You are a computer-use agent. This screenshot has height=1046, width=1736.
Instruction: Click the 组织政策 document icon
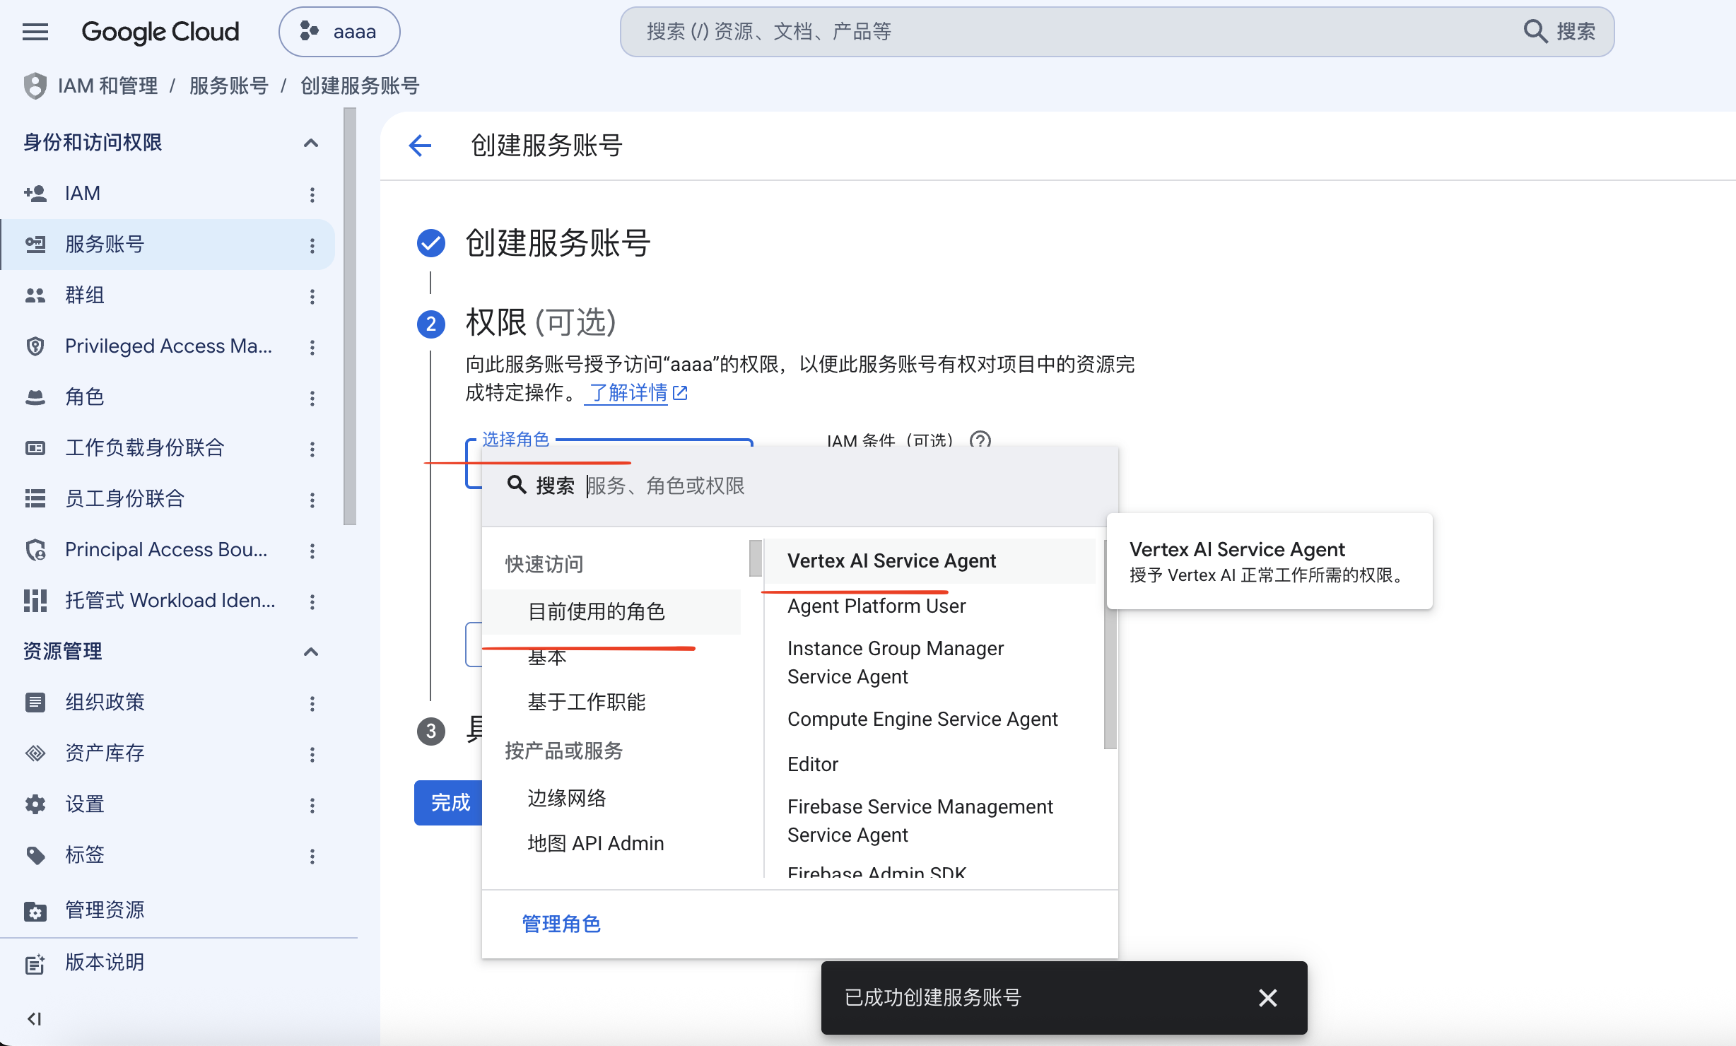[35, 703]
